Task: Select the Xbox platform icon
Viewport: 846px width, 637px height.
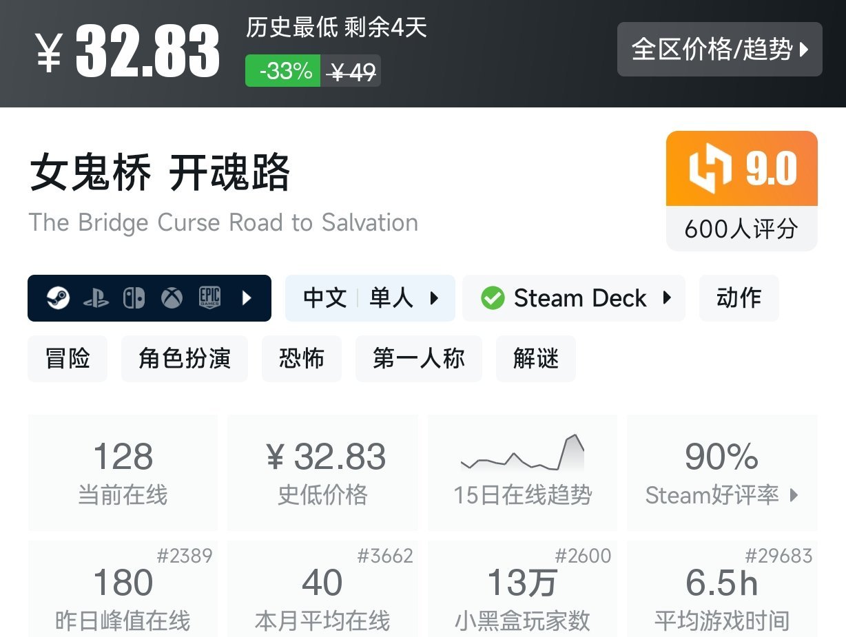Action: (171, 298)
